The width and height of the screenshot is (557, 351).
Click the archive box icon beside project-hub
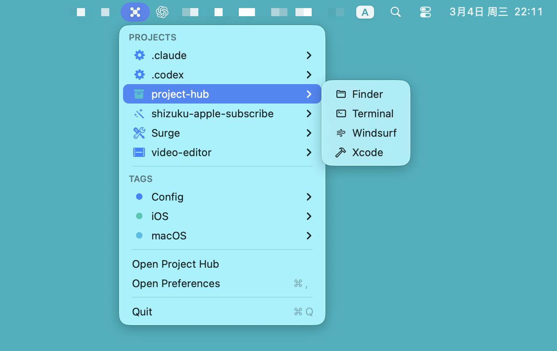[139, 94]
